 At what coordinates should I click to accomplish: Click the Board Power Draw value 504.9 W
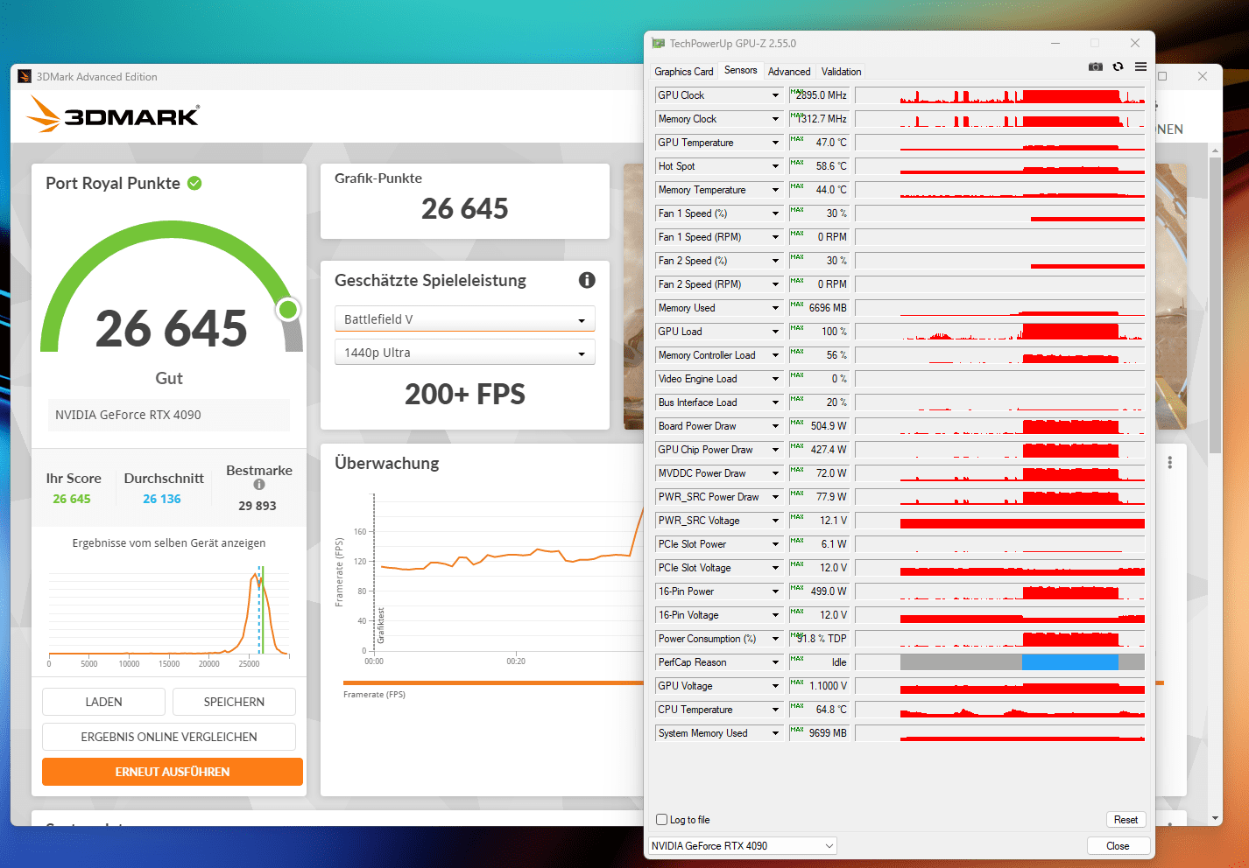click(829, 426)
